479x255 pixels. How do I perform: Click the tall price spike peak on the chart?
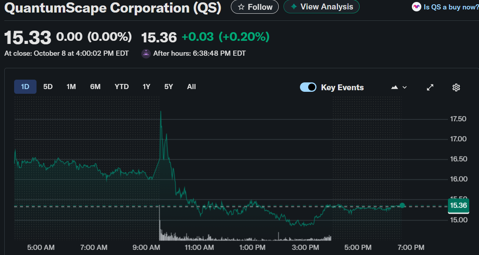click(x=161, y=112)
